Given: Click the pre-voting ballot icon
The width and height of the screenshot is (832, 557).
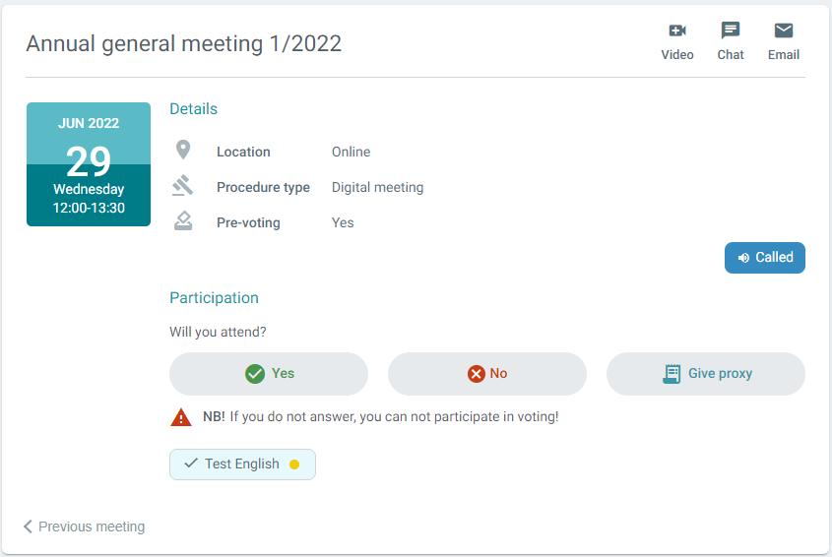Looking at the screenshot, I should 183,221.
